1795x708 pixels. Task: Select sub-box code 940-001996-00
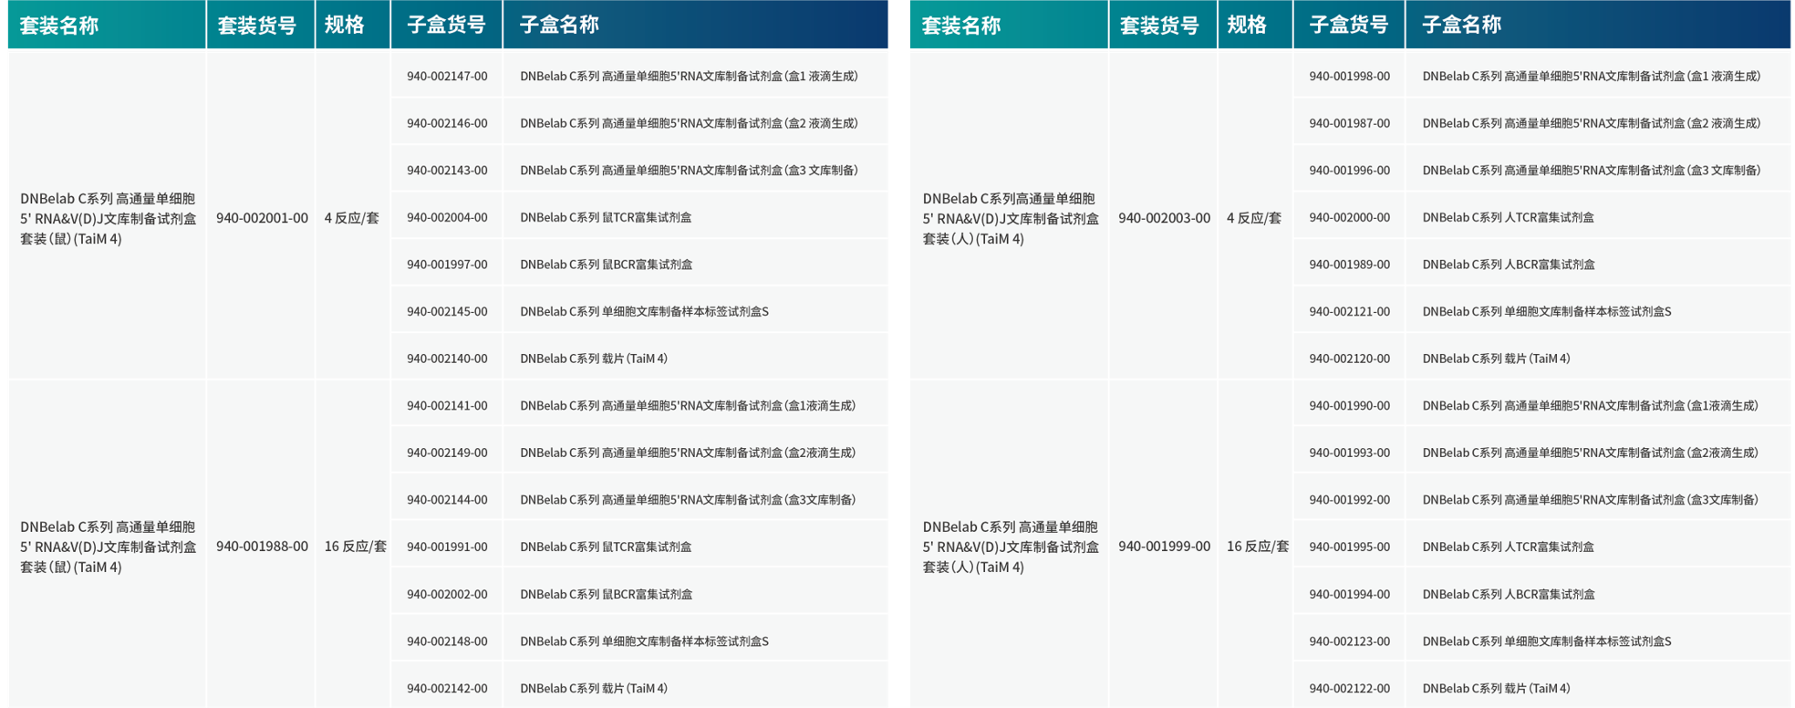click(x=1350, y=171)
